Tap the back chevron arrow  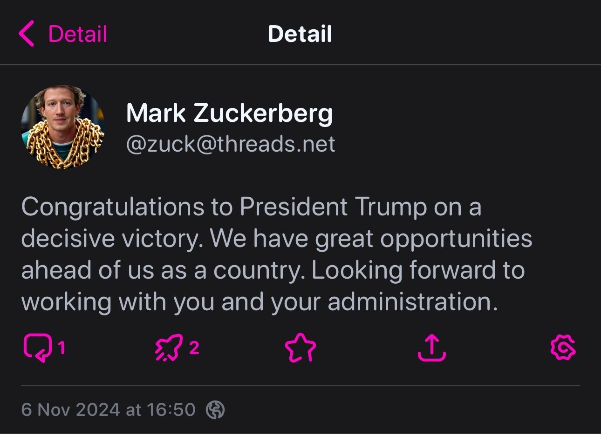[x=27, y=34]
